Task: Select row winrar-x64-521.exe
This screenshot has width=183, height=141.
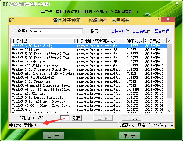Action: click(89, 93)
